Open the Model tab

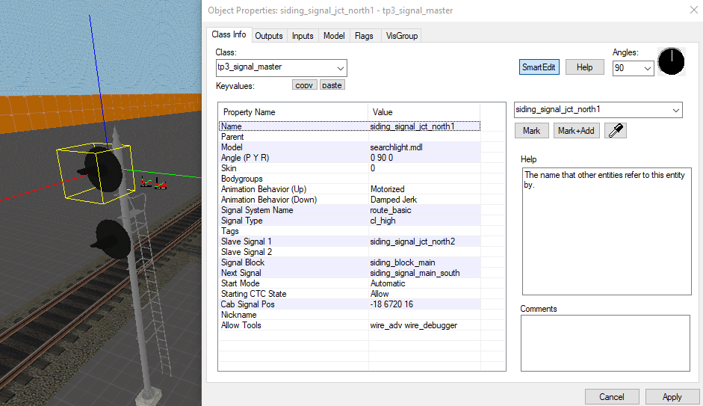(334, 36)
